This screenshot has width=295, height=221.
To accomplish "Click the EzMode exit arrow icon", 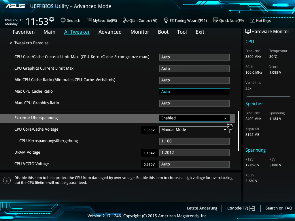I will (x=252, y=208).
